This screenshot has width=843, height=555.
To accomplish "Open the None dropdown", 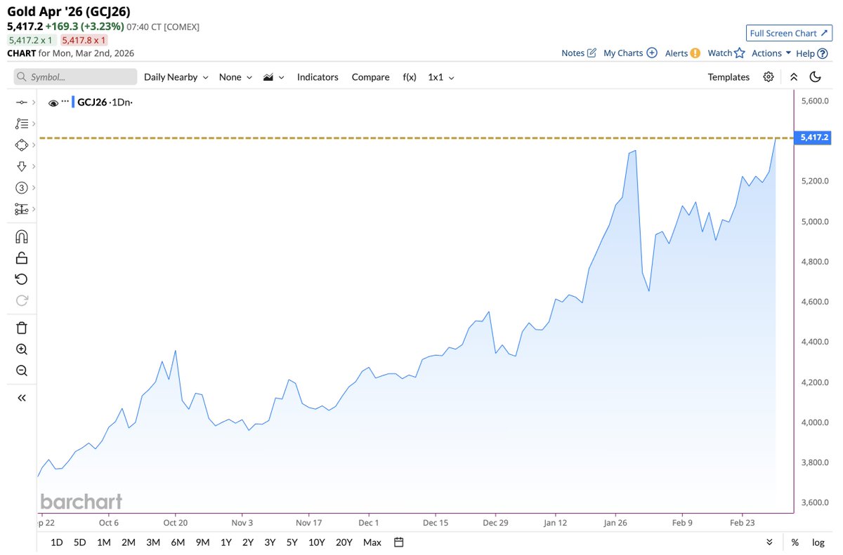I will pos(235,77).
